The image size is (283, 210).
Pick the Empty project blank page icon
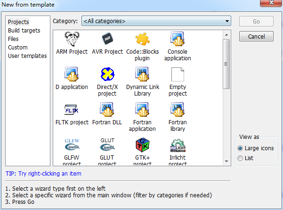coord(178,74)
